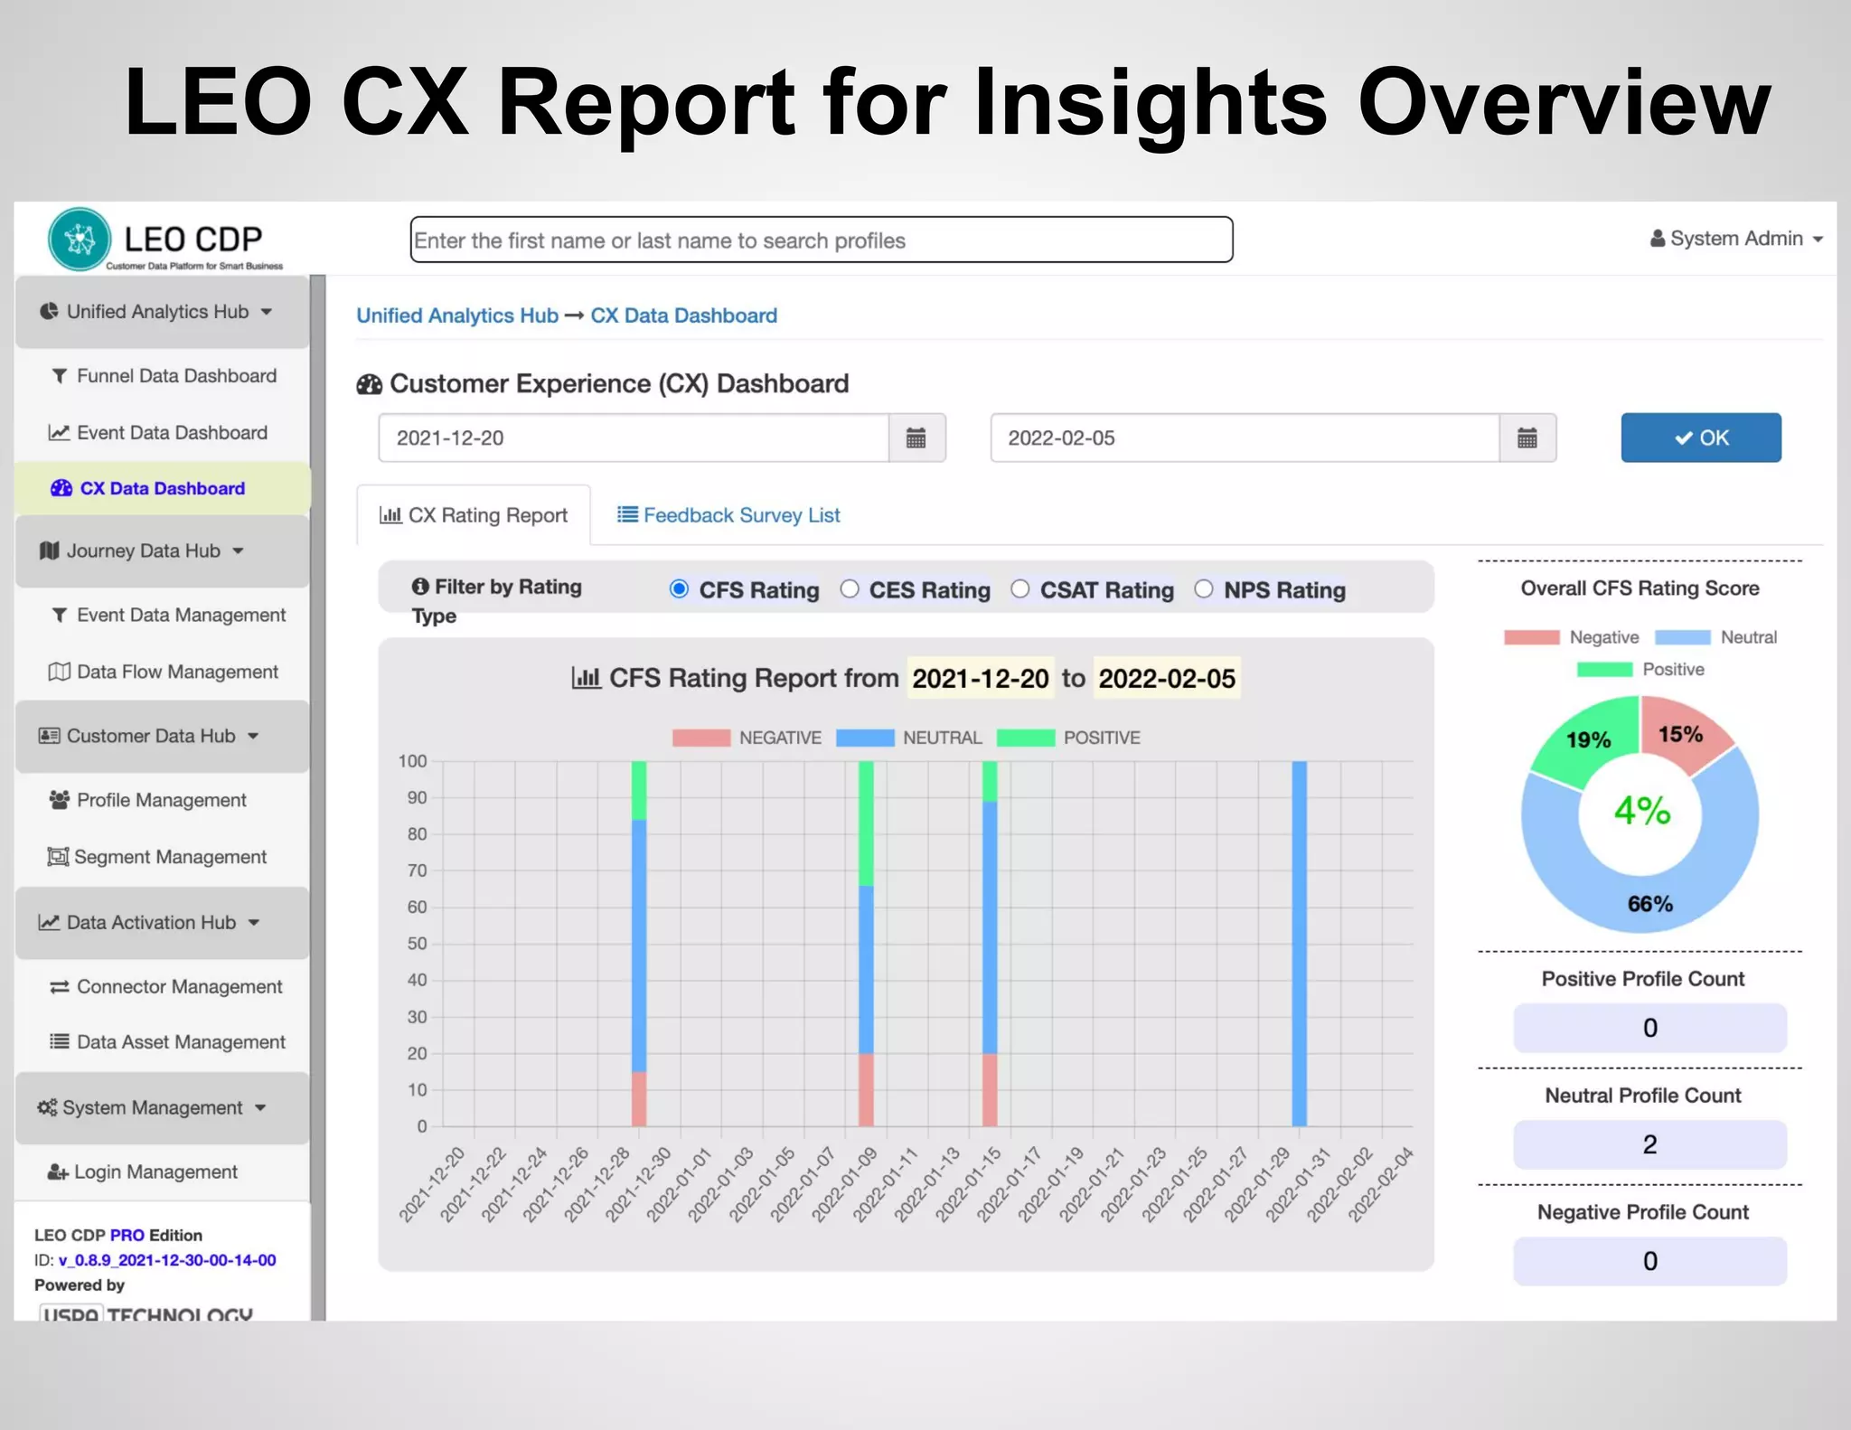Toggle the NEUTRAL series in bar chart legend
The image size is (1851, 1430).
coord(909,738)
